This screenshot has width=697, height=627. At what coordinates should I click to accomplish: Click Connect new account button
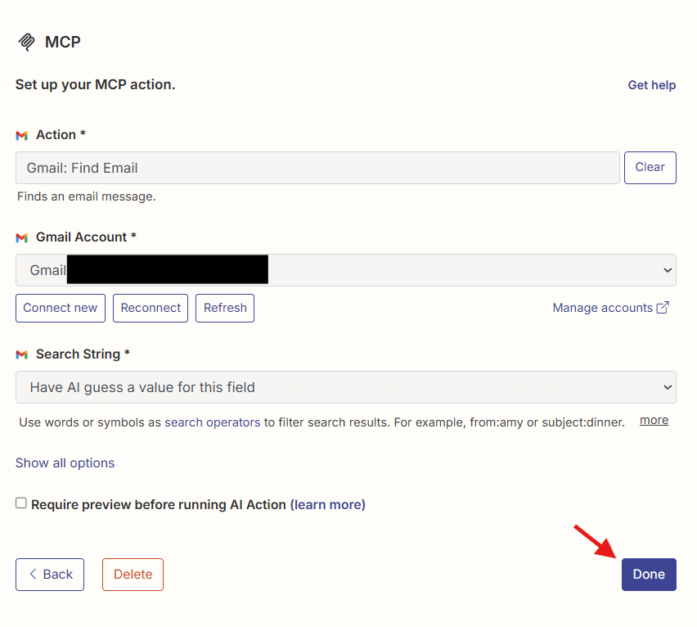pyautogui.click(x=60, y=308)
